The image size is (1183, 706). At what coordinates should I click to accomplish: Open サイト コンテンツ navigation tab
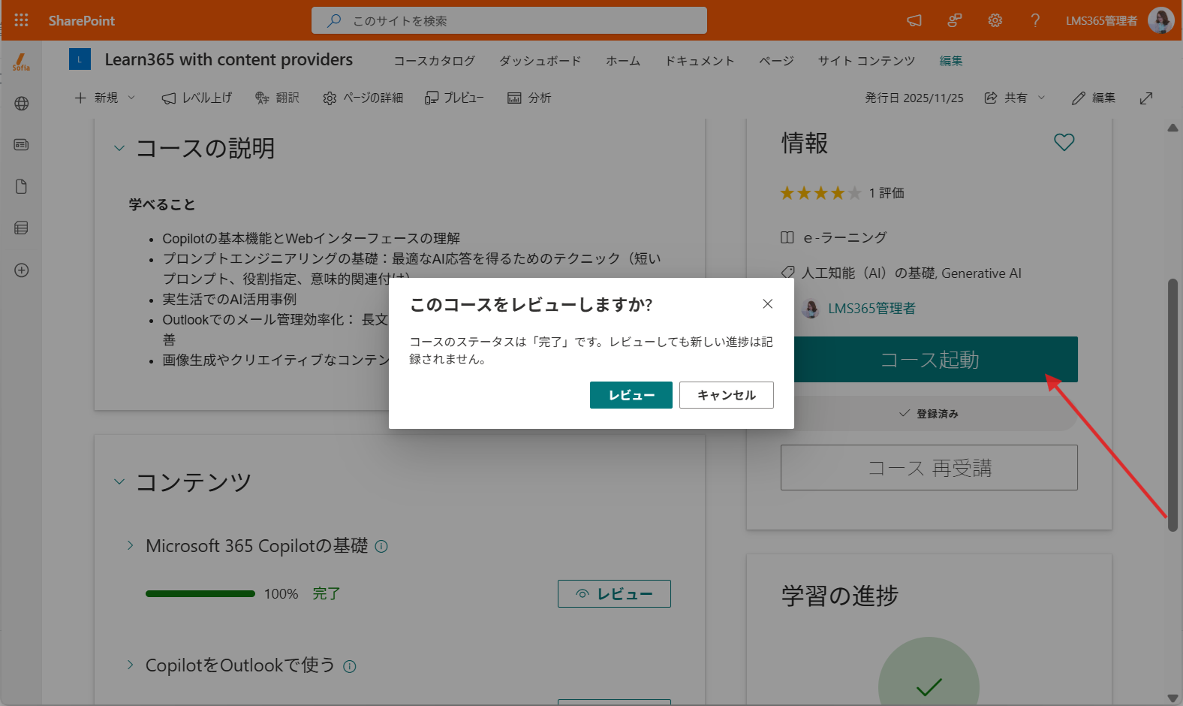click(866, 61)
